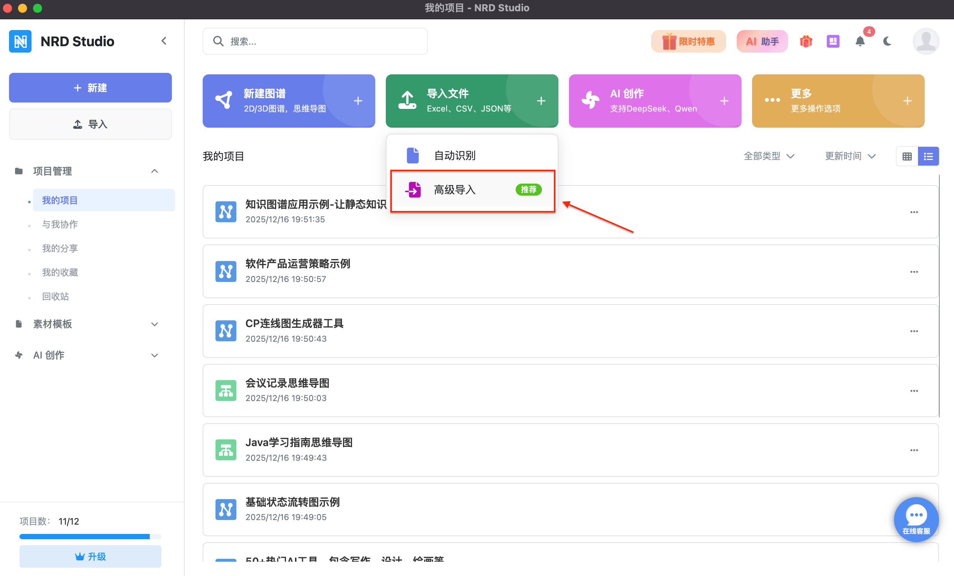Collapse sidebar using left chevron

pyautogui.click(x=164, y=41)
